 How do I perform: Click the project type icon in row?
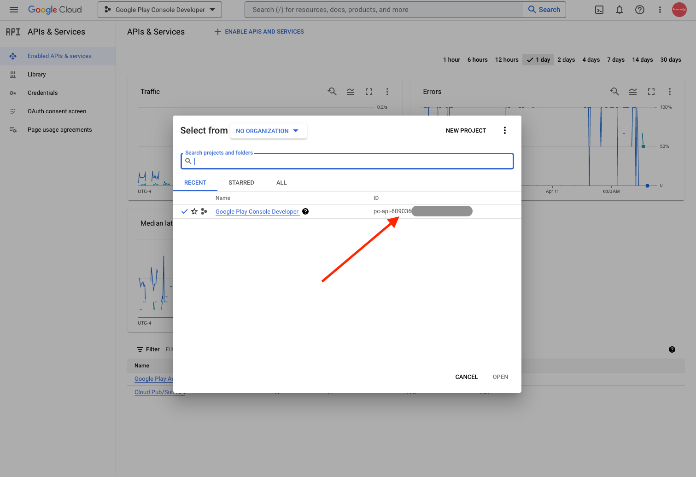204,211
